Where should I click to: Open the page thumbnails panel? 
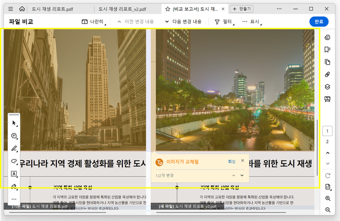(x=327, y=62)
